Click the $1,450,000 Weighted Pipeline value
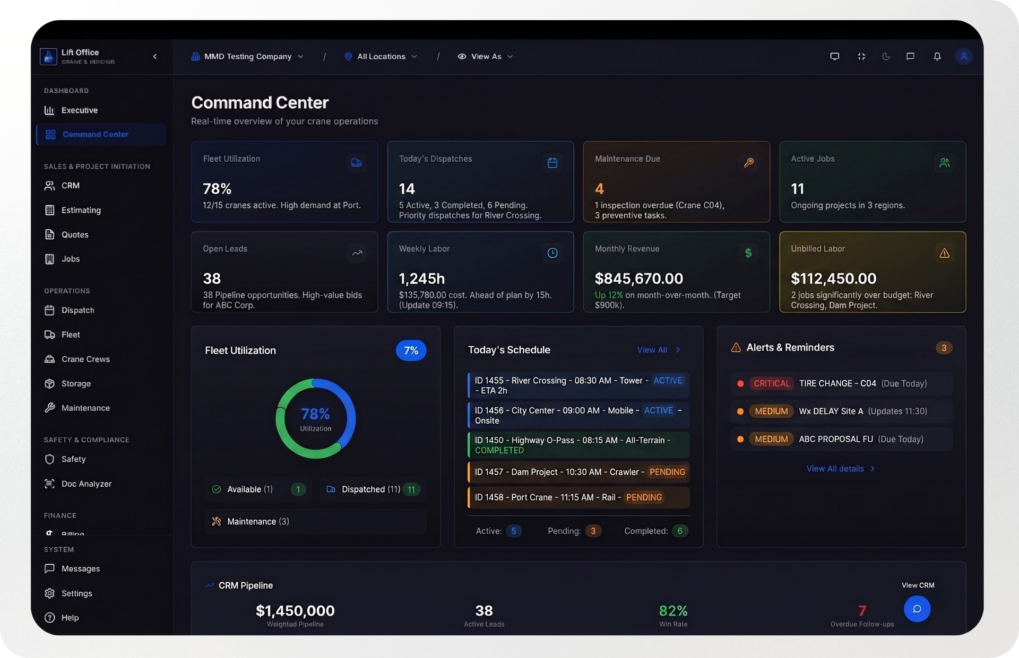This screenshot has height=658, width=1019. (295, 611)
